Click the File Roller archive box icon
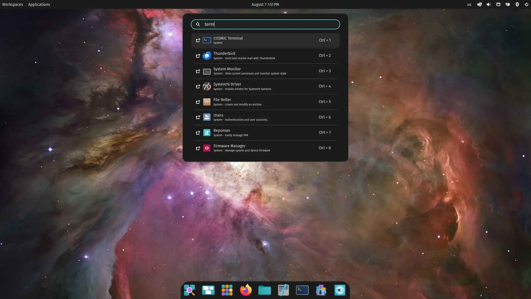Viewport: 531px width, 299px height. tap(207, 102)
